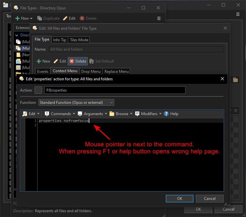Select the grid icon file type row
This screenshot has height=217, width=246.
coord(22,68)
